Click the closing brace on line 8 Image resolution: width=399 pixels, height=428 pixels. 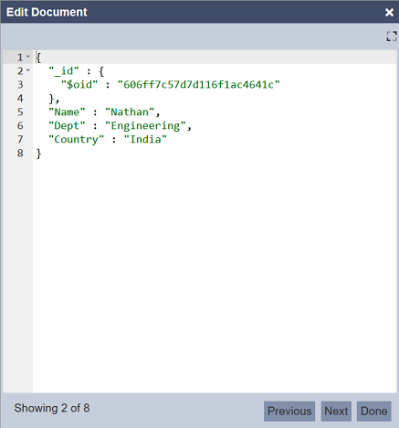tap(38, 154)
